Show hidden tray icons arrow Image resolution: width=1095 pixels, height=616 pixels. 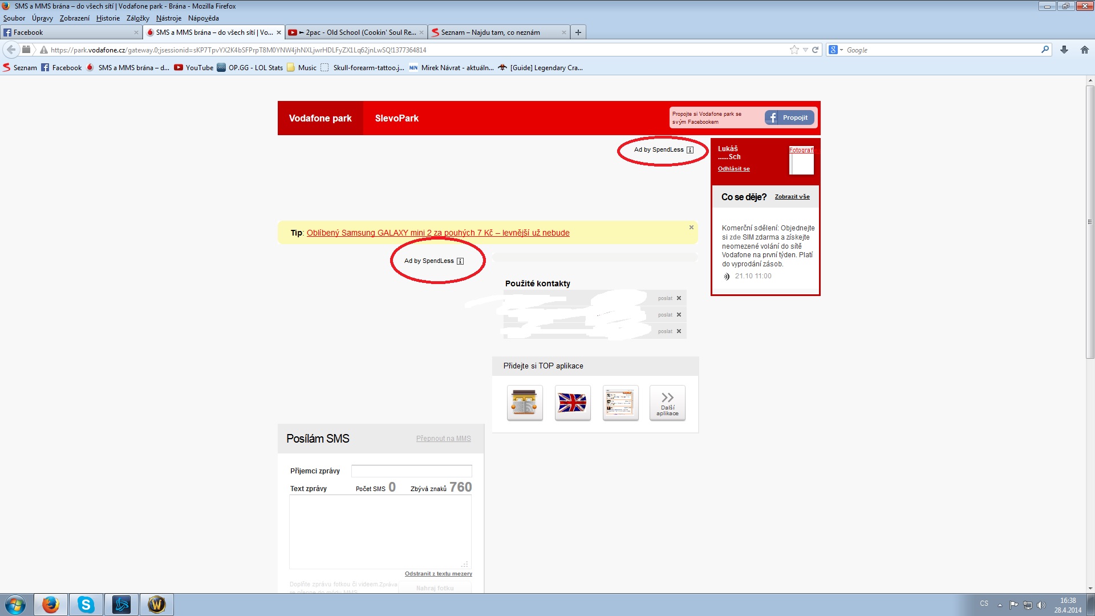(1000, 605)
